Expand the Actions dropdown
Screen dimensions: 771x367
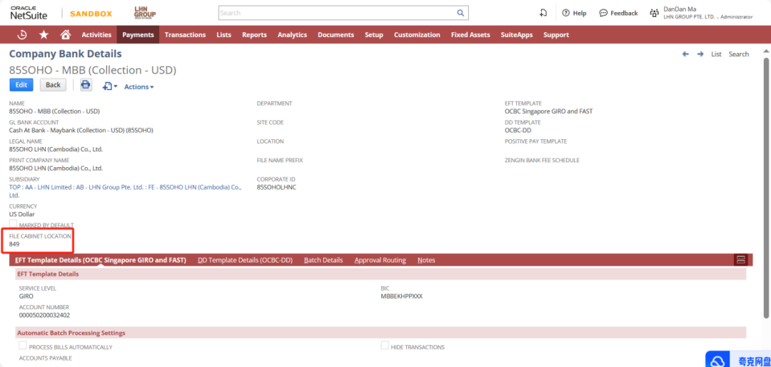138,86
